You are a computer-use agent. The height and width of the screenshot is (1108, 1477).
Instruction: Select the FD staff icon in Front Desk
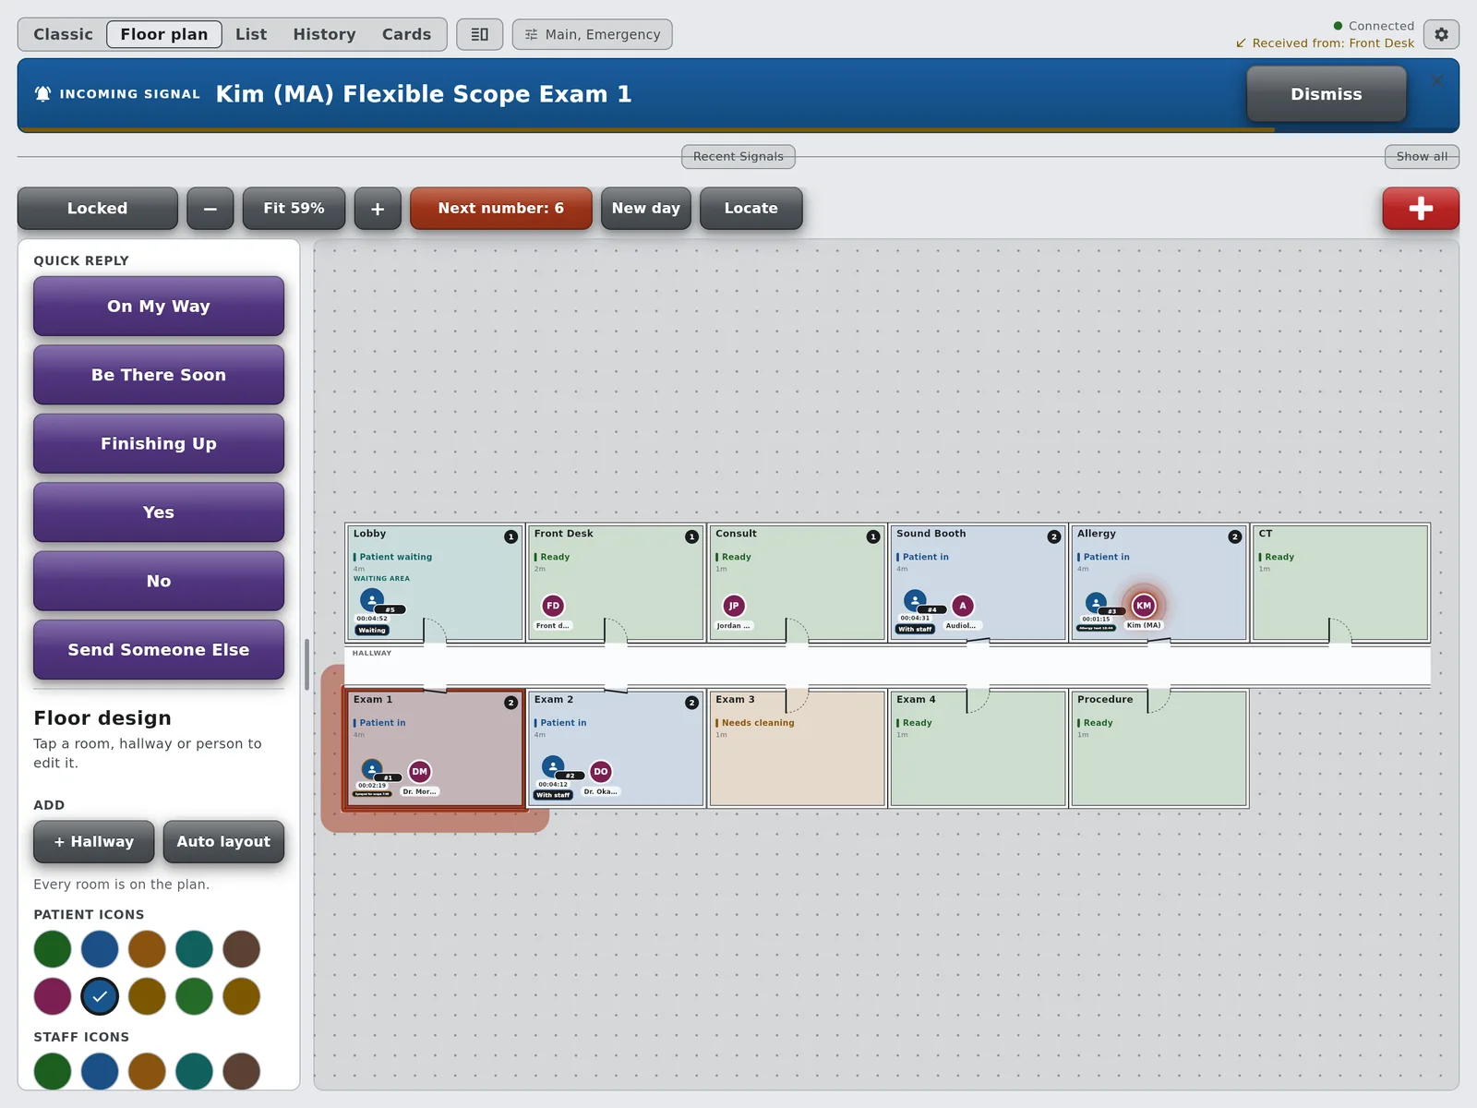(x=553, y=606)
